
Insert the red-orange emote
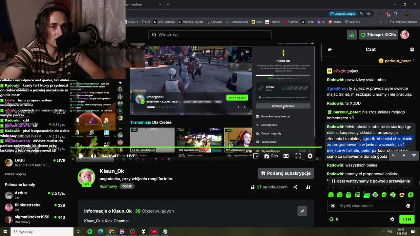(402, 195)
